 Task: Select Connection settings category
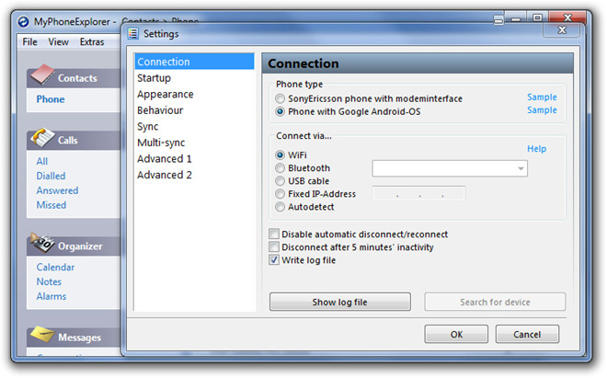(194, 62)
